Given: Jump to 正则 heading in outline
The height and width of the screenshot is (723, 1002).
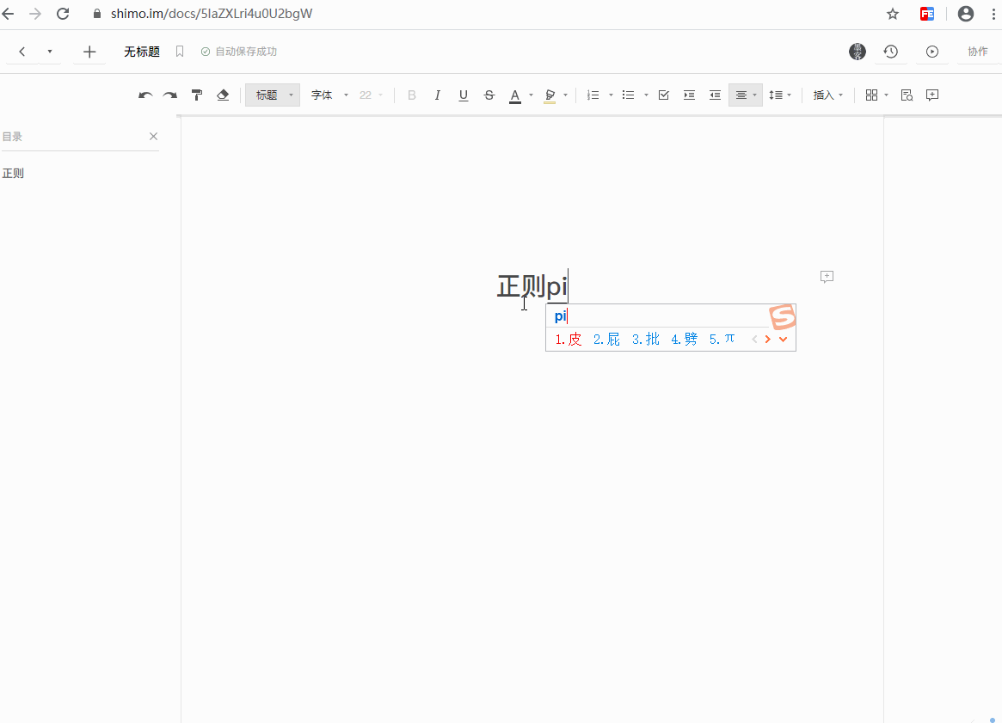Looking at the screenshot, I should click(13, 173).
